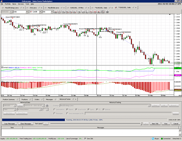Open the Portfolio menu
The width and height of the screenshot is (182, 141).
point(8,4)
